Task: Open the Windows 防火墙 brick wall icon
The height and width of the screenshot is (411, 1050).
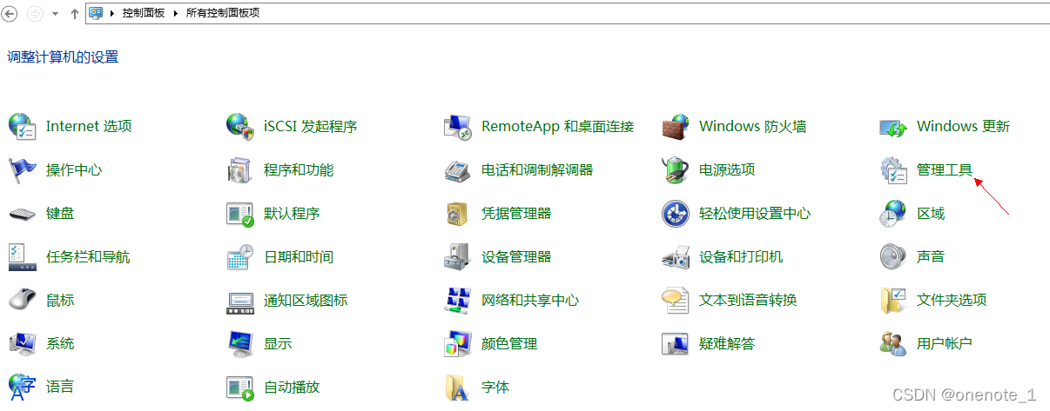Action: 676,126
